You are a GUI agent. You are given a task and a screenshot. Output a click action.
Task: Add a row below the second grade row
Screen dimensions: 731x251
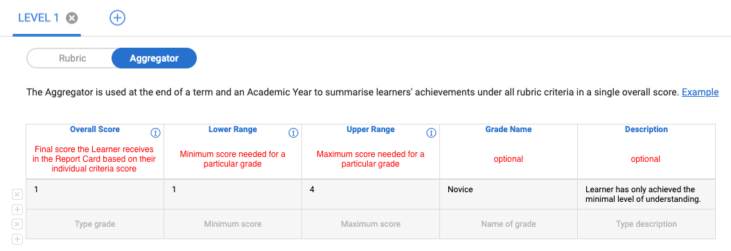[17, 239]
